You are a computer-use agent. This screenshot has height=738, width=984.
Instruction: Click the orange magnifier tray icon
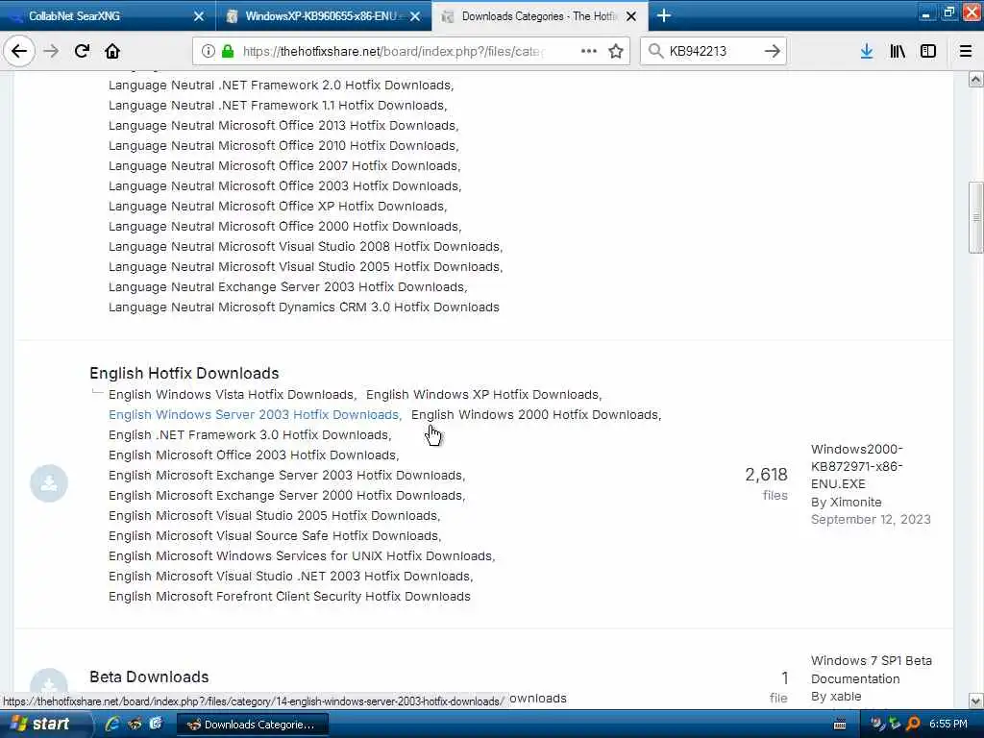pyautogui.click(x=913, y=724)
